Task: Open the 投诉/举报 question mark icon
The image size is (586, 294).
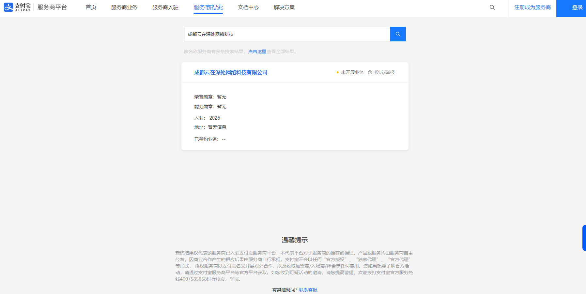Action: click(x=370, y=72)
